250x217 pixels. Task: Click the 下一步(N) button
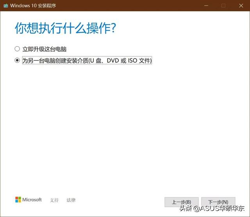(218, 202)
